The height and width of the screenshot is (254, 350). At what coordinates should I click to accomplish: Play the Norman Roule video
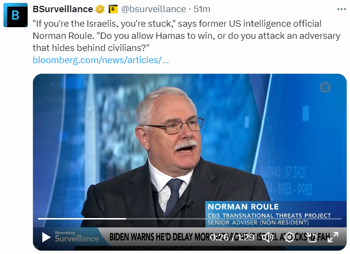pyautogui.click(x=46, y=237)
